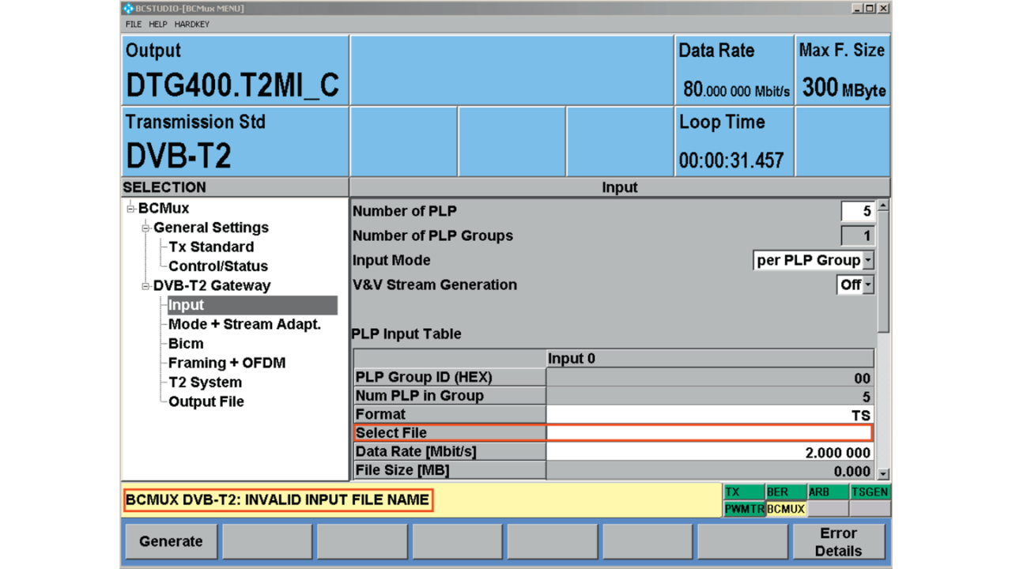Image resolution: width=1012 pixels, height=569 pixels.
Task: Click the Number of PLP value field
Action: (858, 212)
